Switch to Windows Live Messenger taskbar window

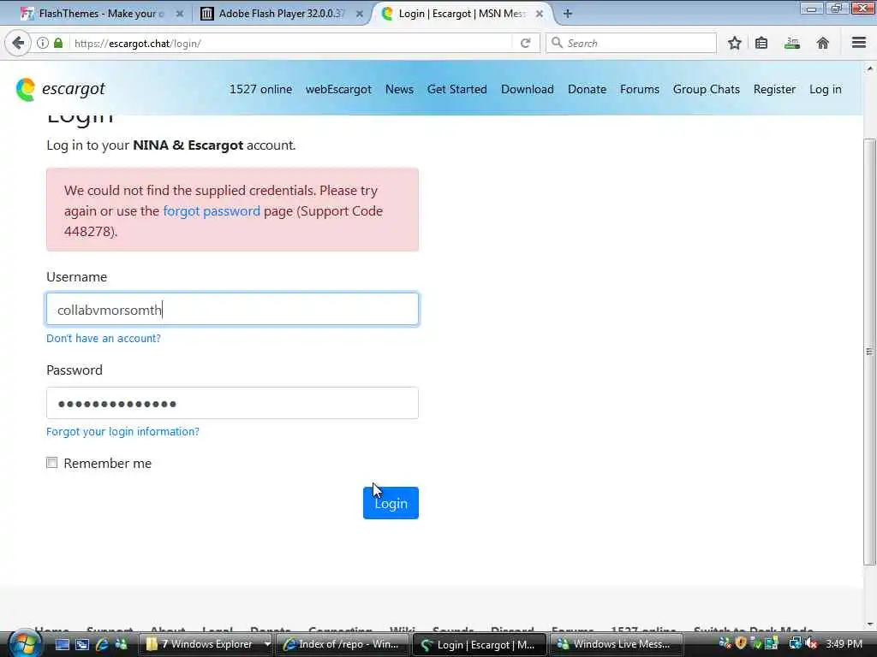coord(615,644)
